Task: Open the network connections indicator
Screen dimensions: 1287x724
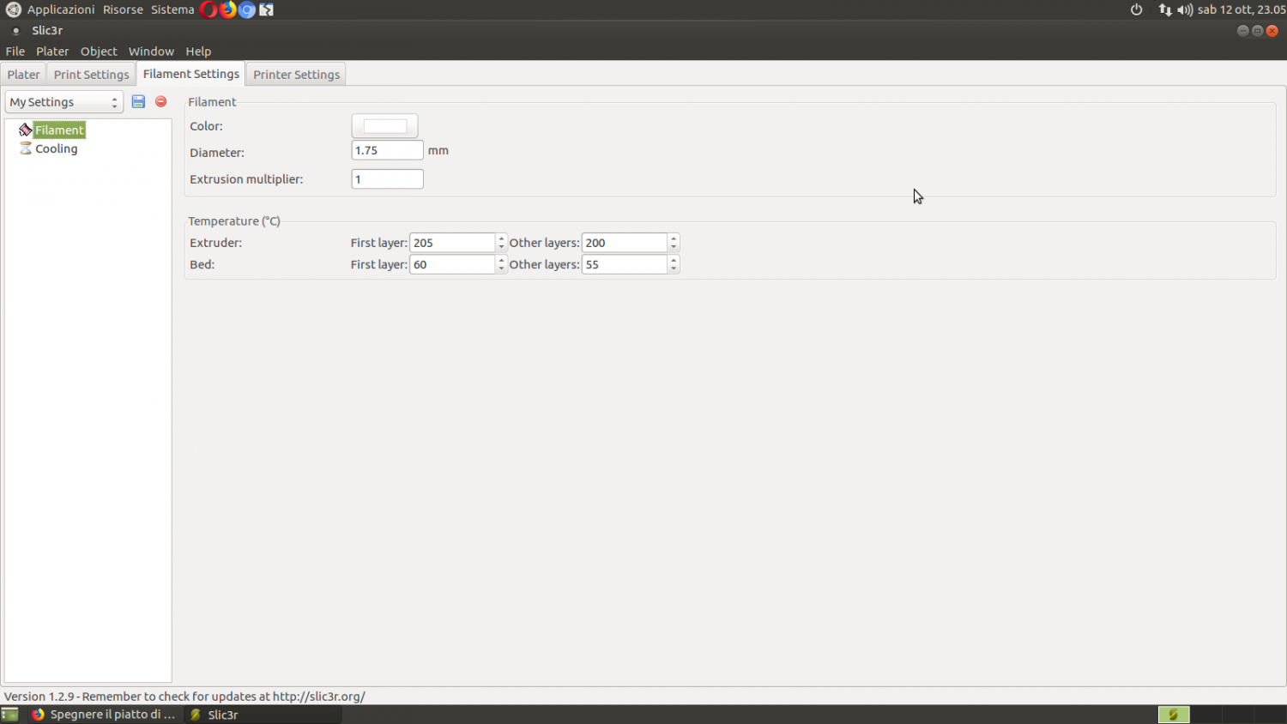Action: [x=1164, y=9]
